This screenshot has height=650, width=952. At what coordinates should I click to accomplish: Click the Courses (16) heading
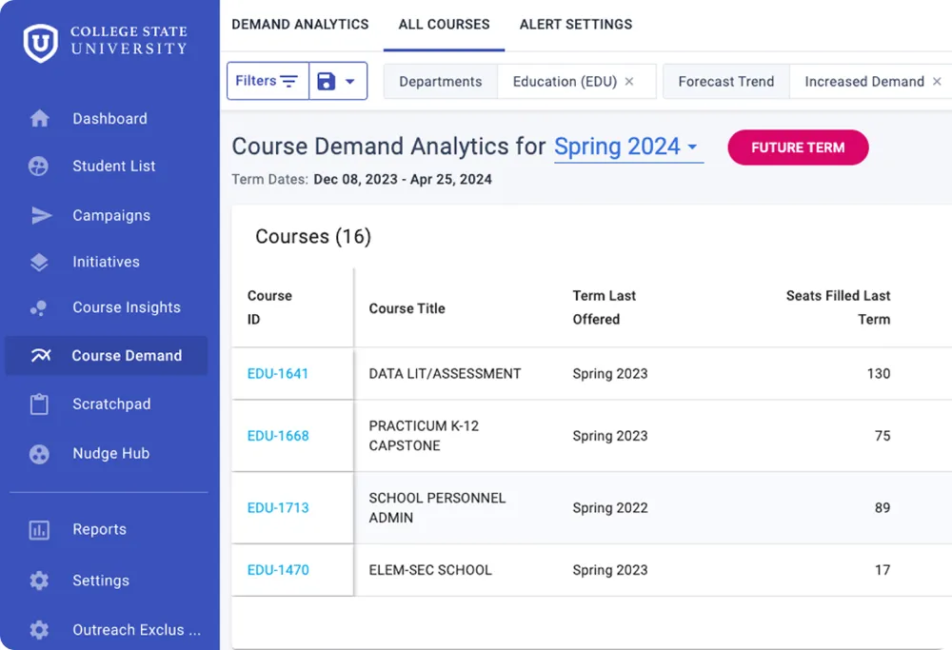(313, 237)
